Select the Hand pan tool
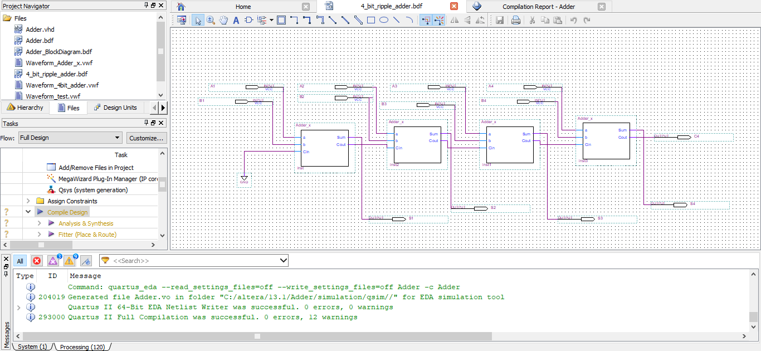 (223, 21)
